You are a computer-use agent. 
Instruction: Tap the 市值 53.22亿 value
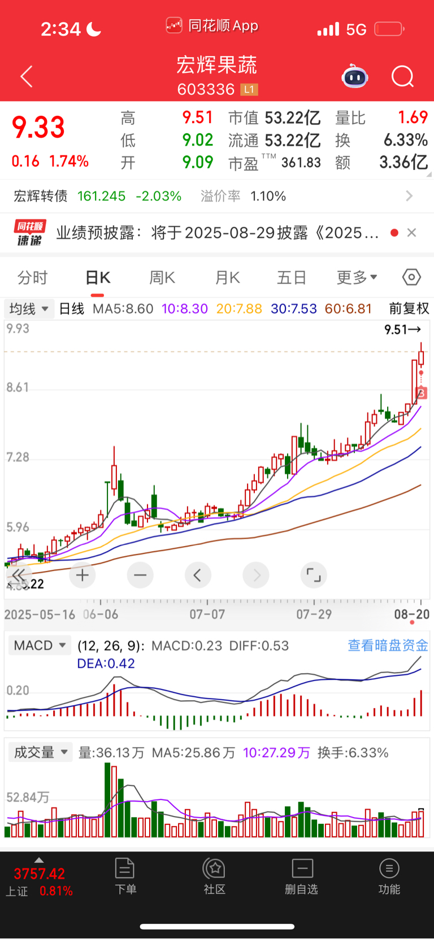[x=275, y=117]
